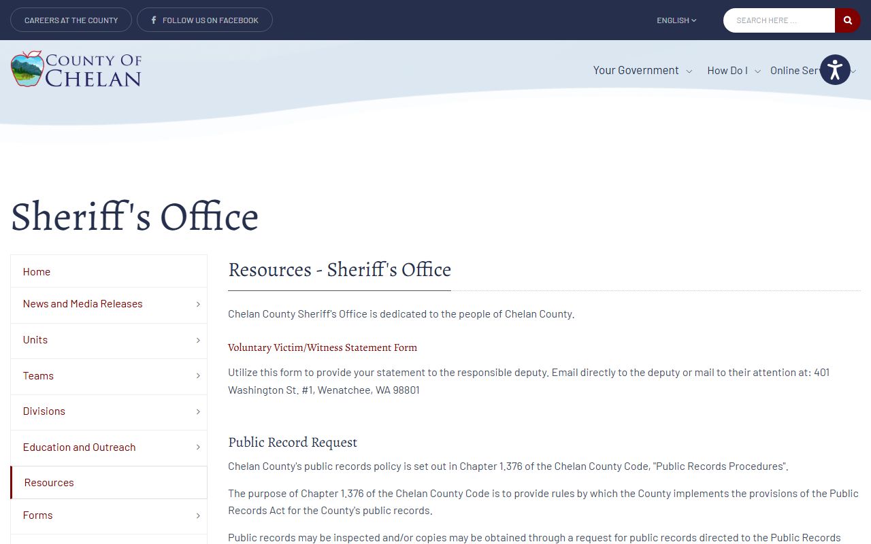
Task: Expand the Divisions submenu chevron
Action: pyautogui.click(x=198, y=411)
